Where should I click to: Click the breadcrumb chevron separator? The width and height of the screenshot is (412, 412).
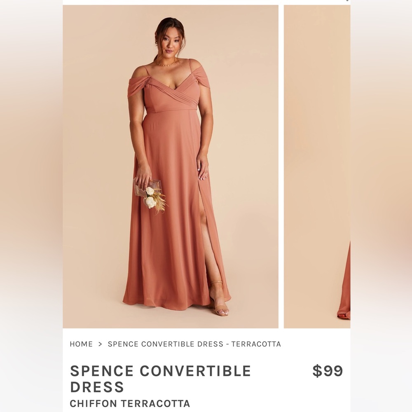(100, 344)
